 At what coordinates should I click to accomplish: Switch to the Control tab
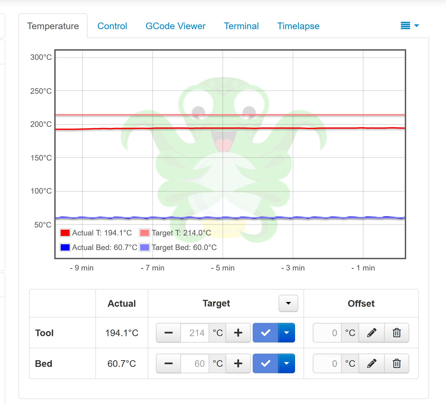(x=112, y=26)
